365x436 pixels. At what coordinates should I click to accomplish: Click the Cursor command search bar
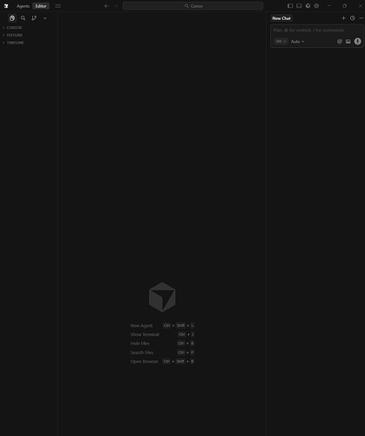click(193, 6)
